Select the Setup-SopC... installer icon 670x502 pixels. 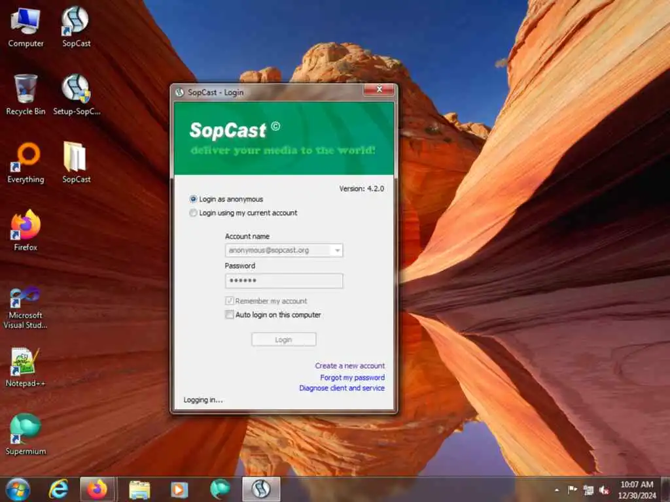coord(77,95)
